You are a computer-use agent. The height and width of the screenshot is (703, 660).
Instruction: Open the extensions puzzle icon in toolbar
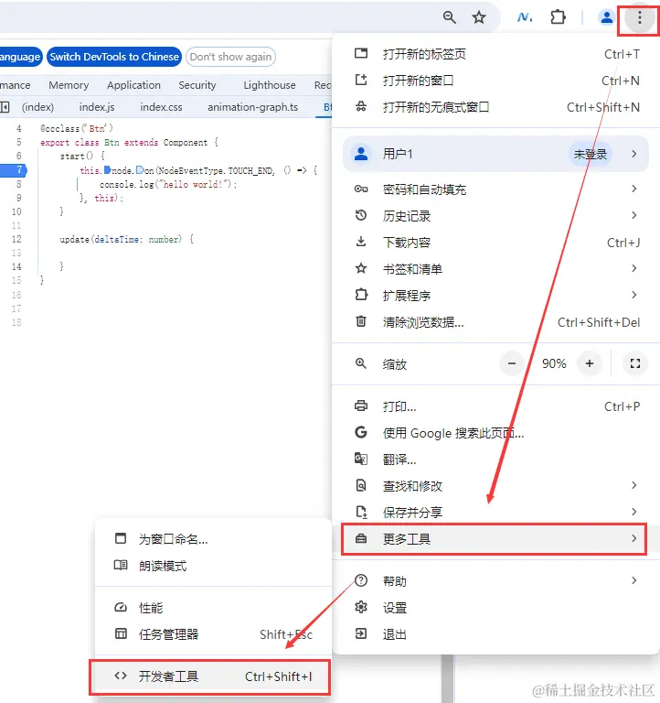[x=558, y=17]
